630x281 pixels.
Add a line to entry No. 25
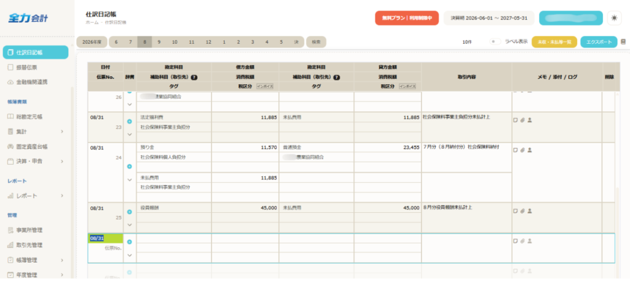coord(129,212)
